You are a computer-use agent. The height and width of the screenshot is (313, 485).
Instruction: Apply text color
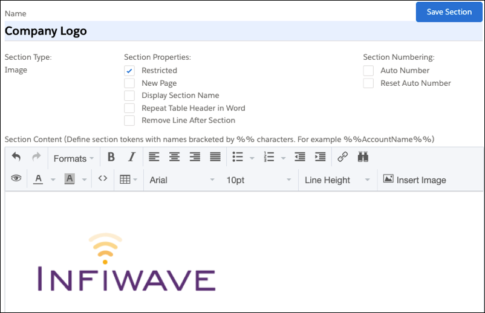point(38,179)
